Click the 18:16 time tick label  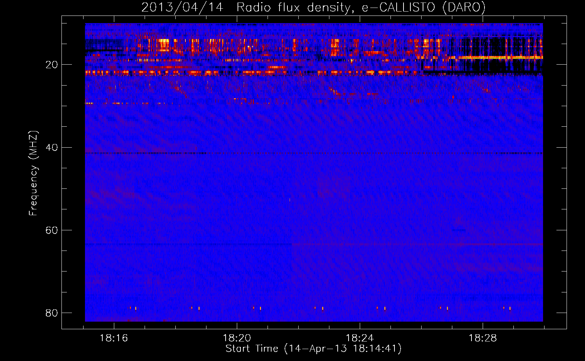point(114,338)
